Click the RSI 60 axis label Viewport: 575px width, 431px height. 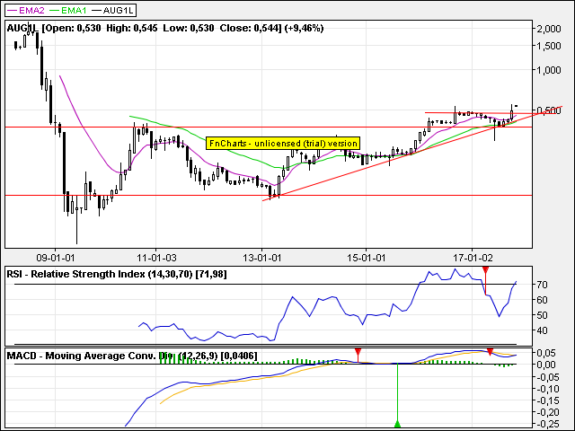tap(542, 300)
